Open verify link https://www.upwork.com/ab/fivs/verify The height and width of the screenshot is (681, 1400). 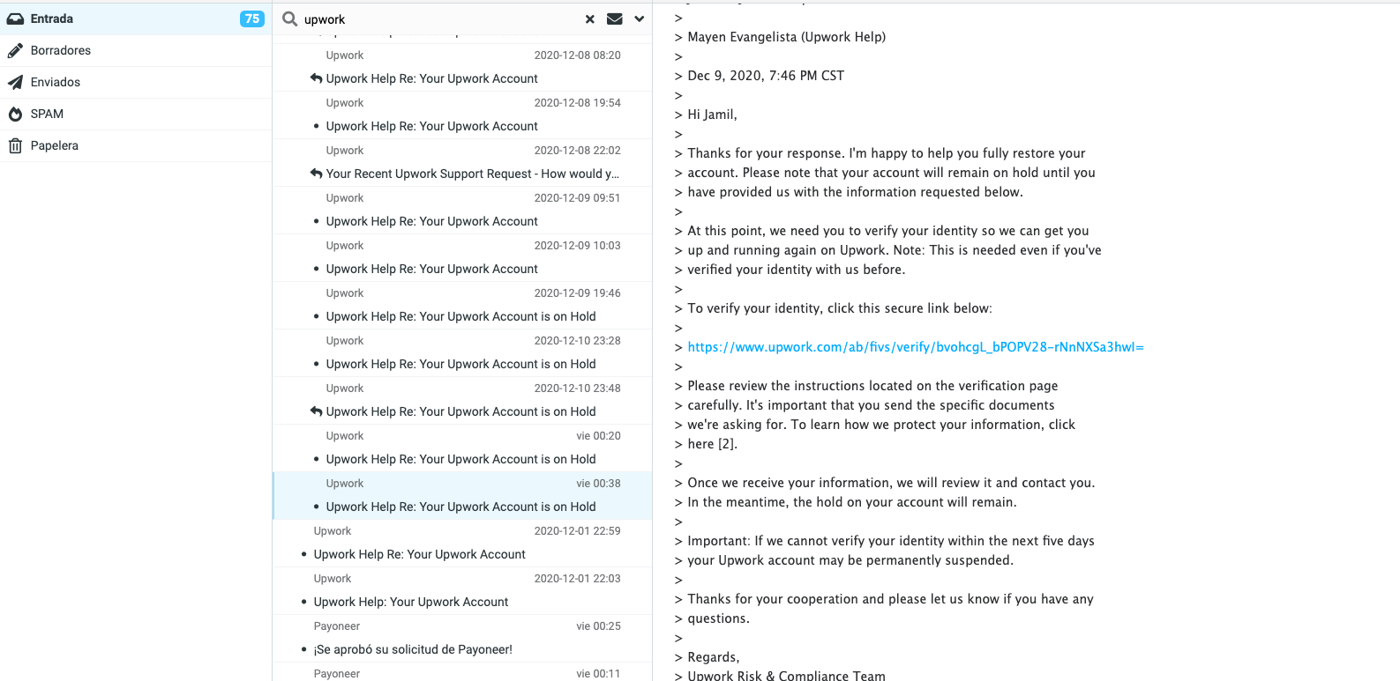click(x=916, y=347)
